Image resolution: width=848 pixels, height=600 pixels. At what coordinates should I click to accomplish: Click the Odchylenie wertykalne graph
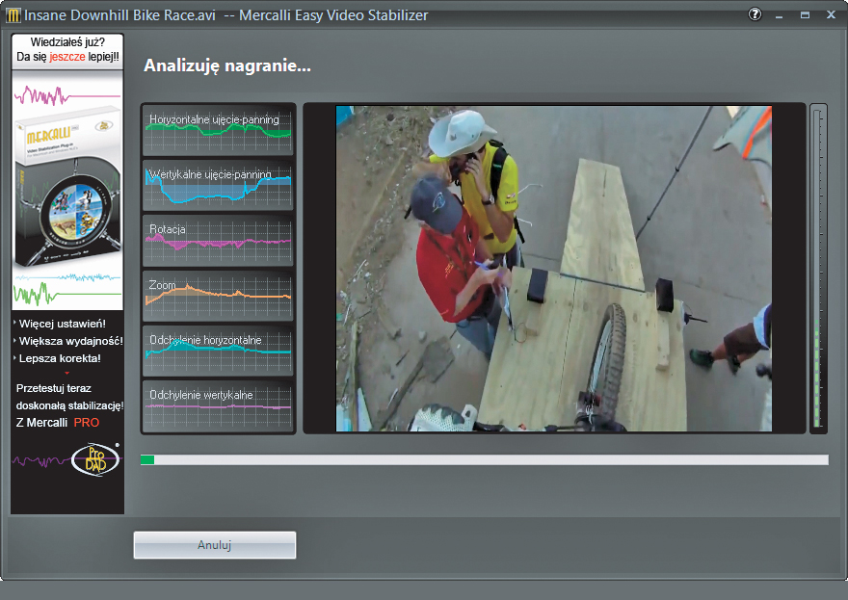coord(218,405)
